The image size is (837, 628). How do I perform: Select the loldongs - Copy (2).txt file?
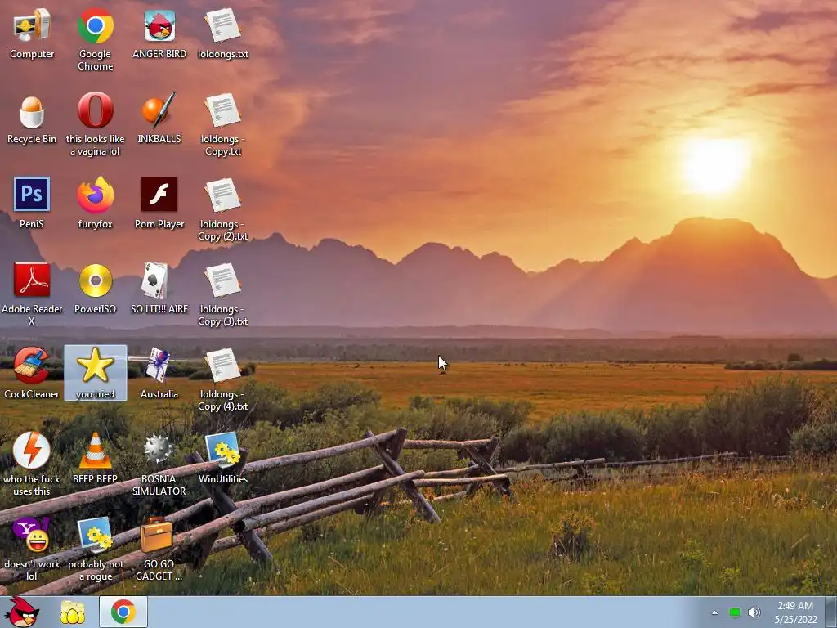(223, 210)
